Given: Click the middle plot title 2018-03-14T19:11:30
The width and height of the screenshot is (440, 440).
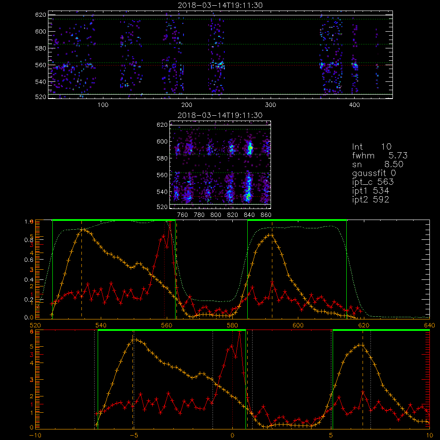Looking at the screenshot, I should coord(220,115).
